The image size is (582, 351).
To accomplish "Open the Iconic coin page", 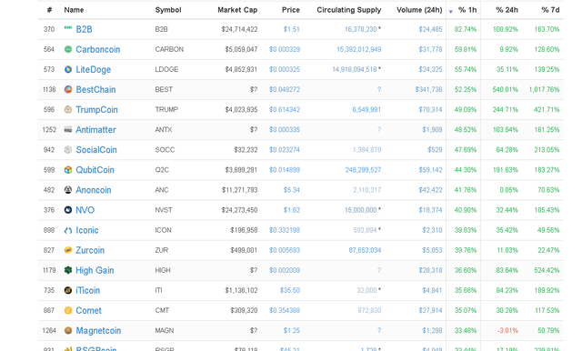I will pyautogui.click(x=87, y=230).
